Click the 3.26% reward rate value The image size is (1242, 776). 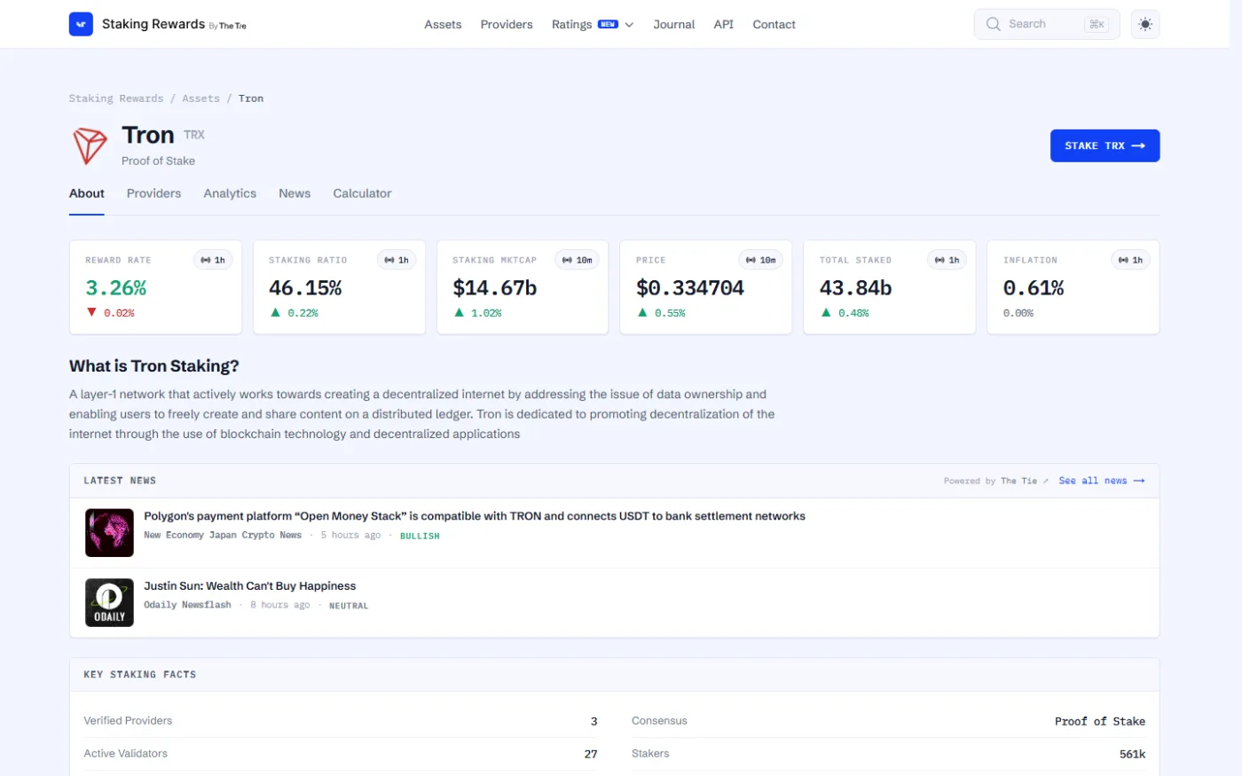tap(116, 287)
